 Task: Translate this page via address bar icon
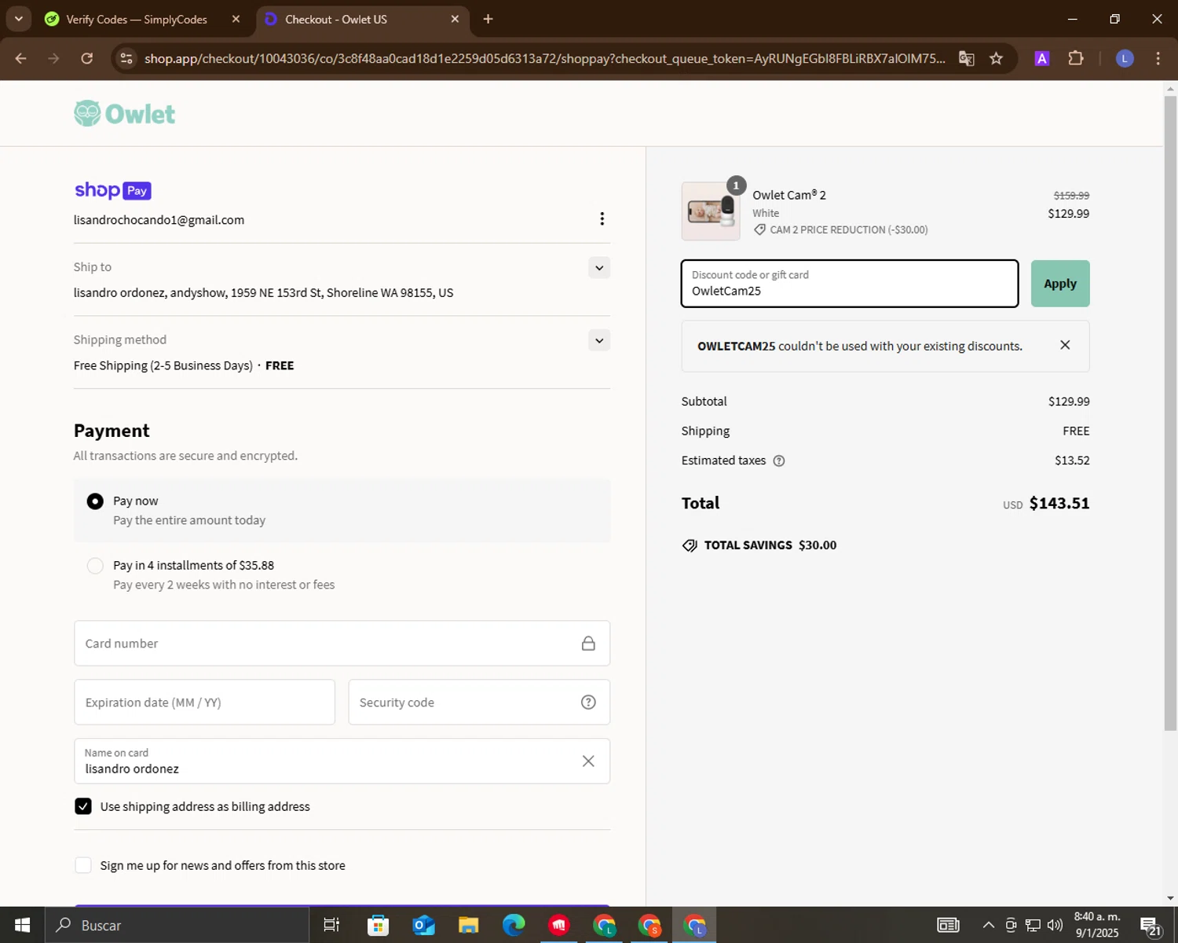click(x=967, y=58)
